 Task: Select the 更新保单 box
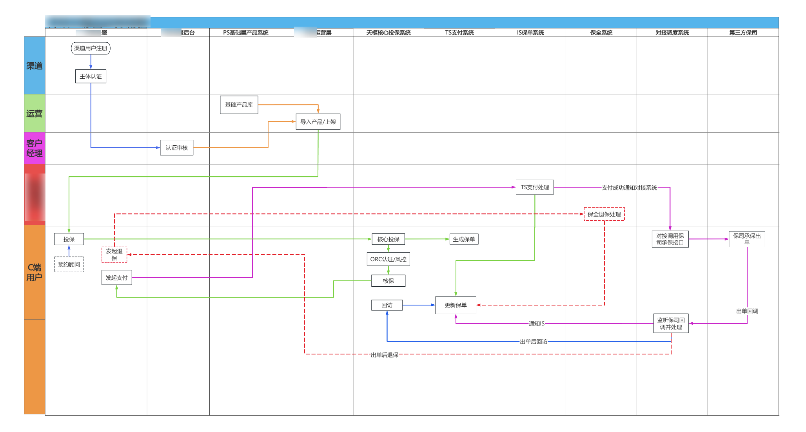pyautogui.click(x=456, y=305)
